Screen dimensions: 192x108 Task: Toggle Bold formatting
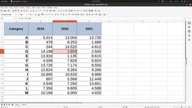pyautogui.click(x=31, y=15)
